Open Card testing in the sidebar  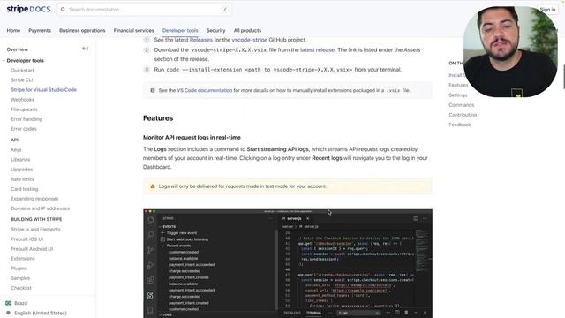click(x=24, y=189)
